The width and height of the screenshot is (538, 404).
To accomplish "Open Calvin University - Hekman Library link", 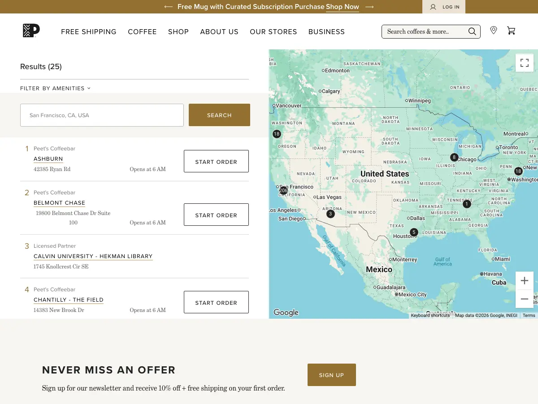I will point(93,256).
